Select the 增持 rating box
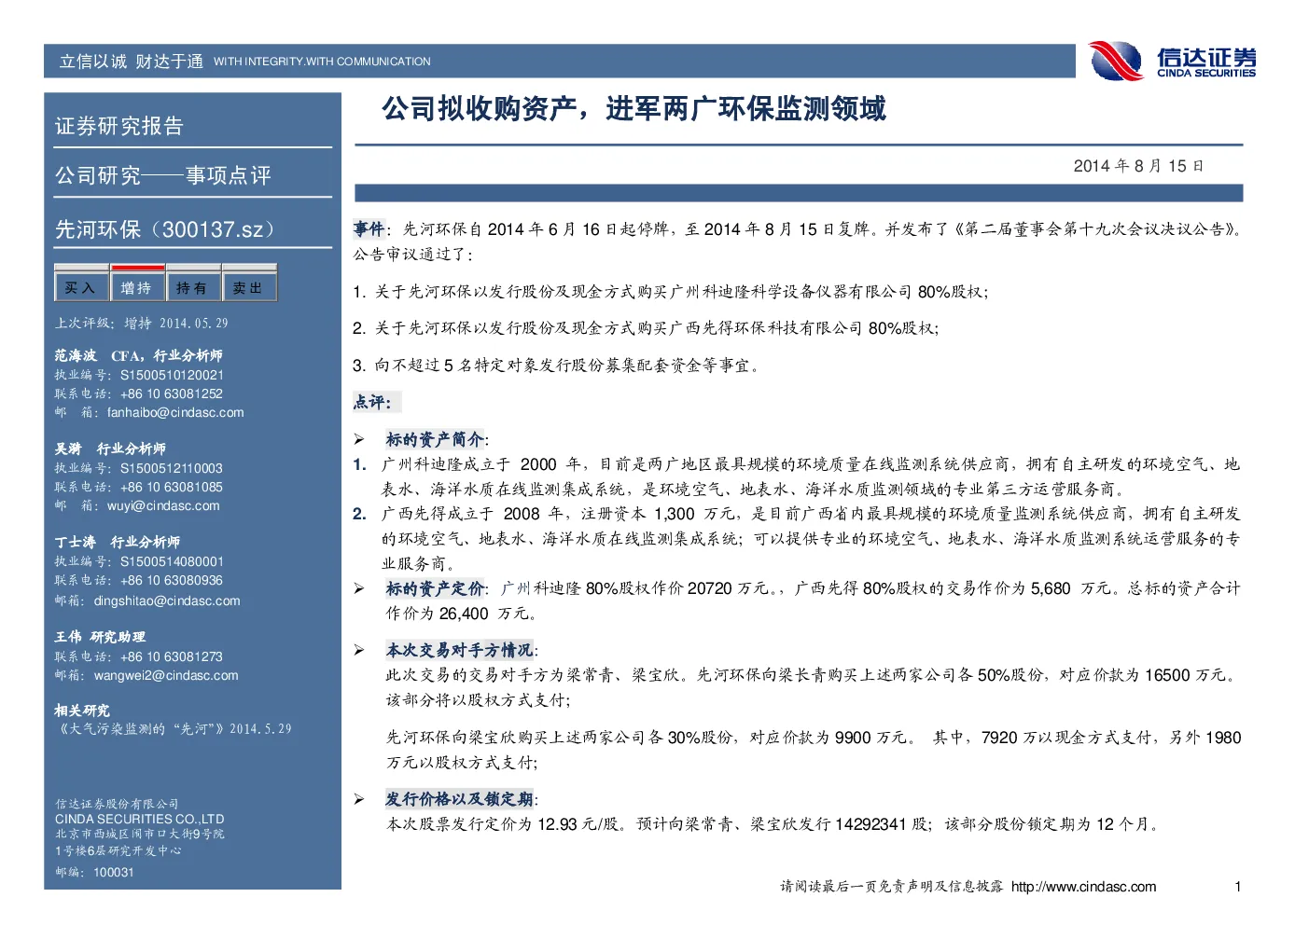 coord(137,284)
